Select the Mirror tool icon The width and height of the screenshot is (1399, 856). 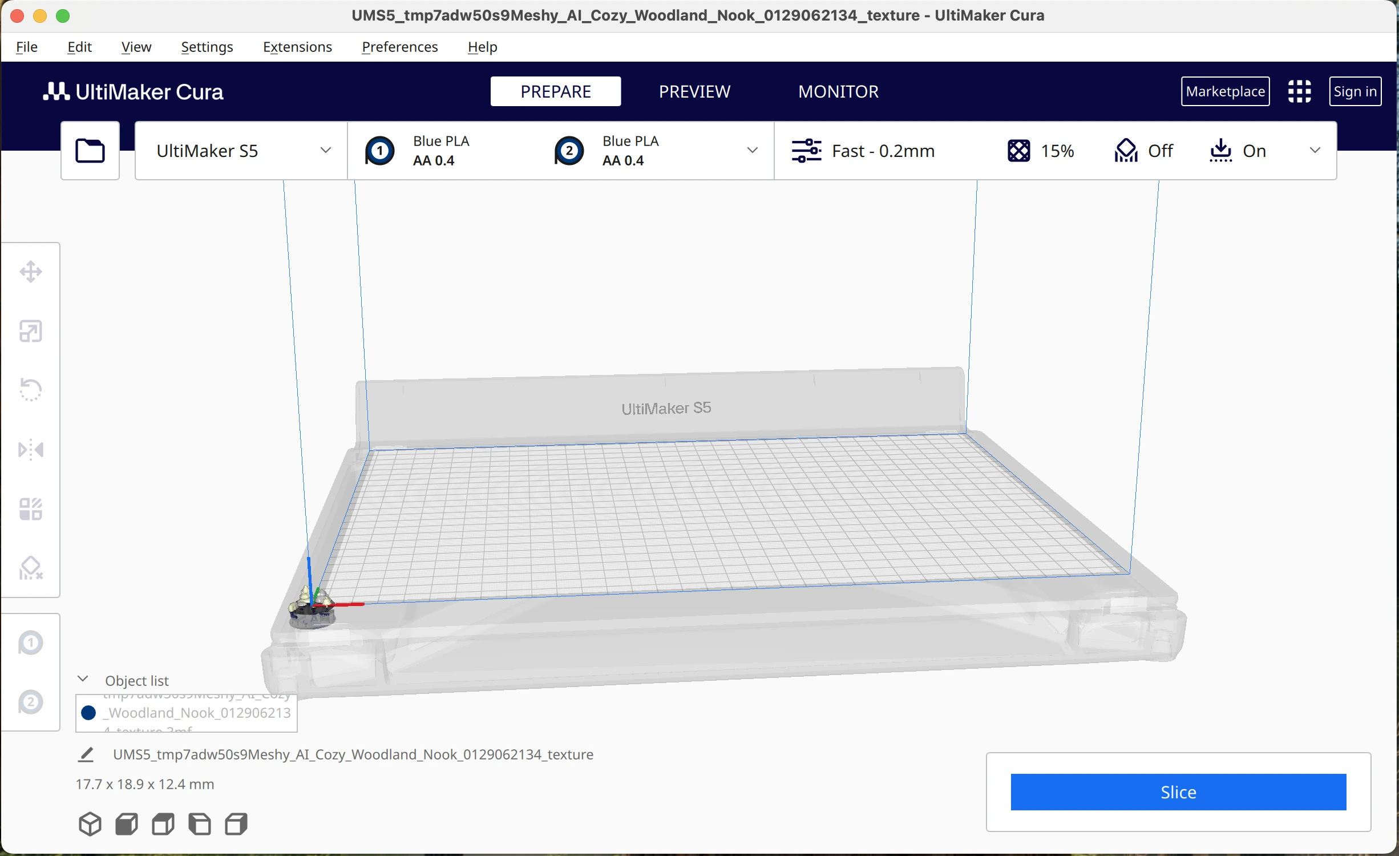click(x=31, y=450)
